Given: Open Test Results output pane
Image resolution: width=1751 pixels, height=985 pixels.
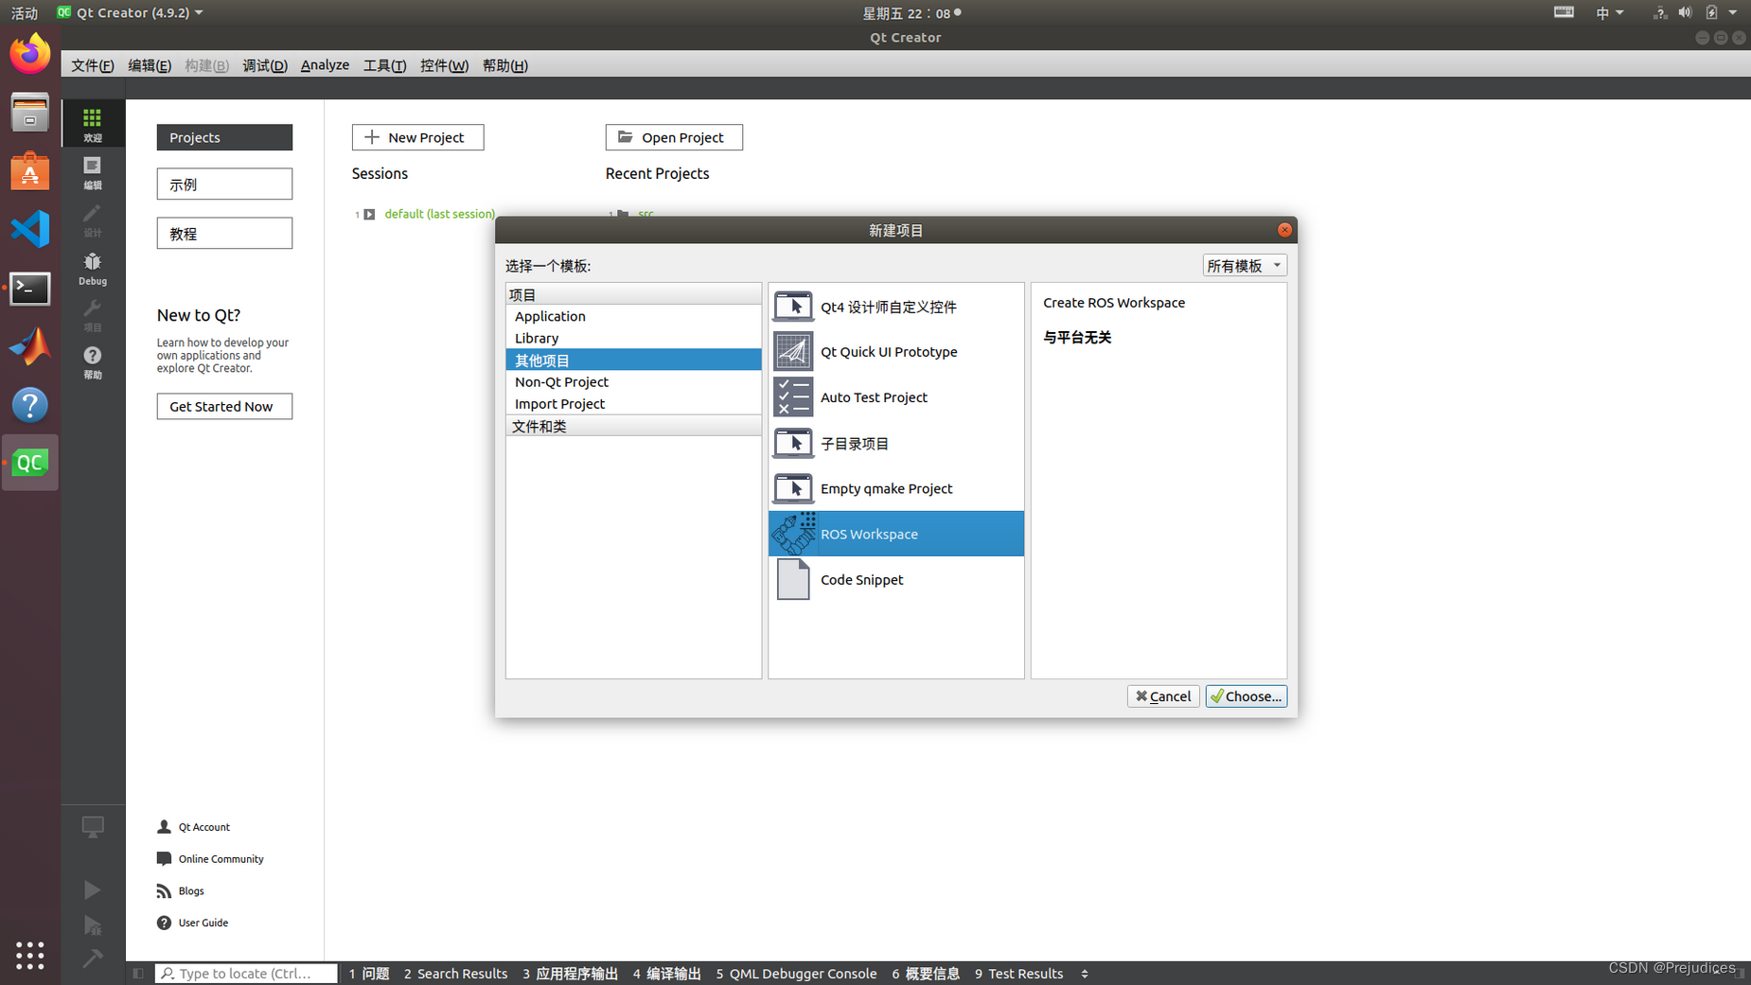Looking at the screenshot, I should (x=1018, y=974).
